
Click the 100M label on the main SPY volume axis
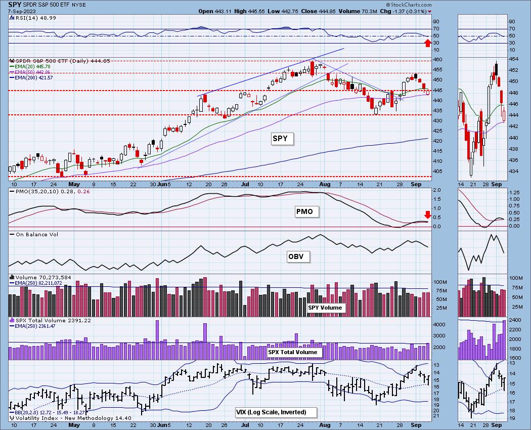(440, 282)
